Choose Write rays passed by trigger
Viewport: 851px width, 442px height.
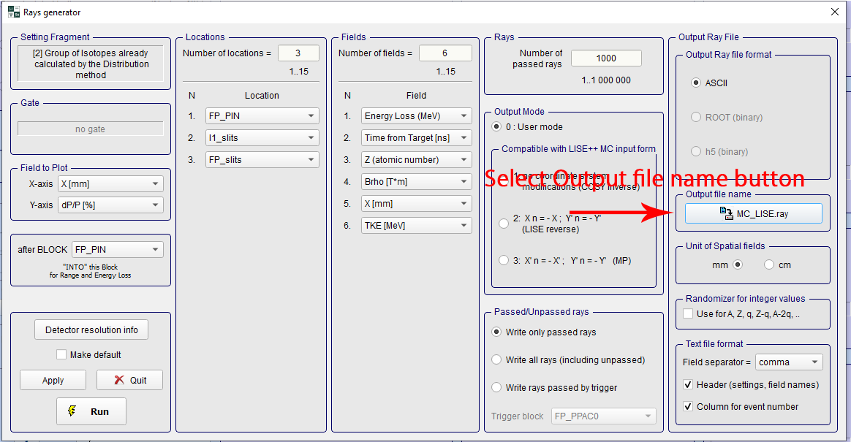(x=498, y=387)
